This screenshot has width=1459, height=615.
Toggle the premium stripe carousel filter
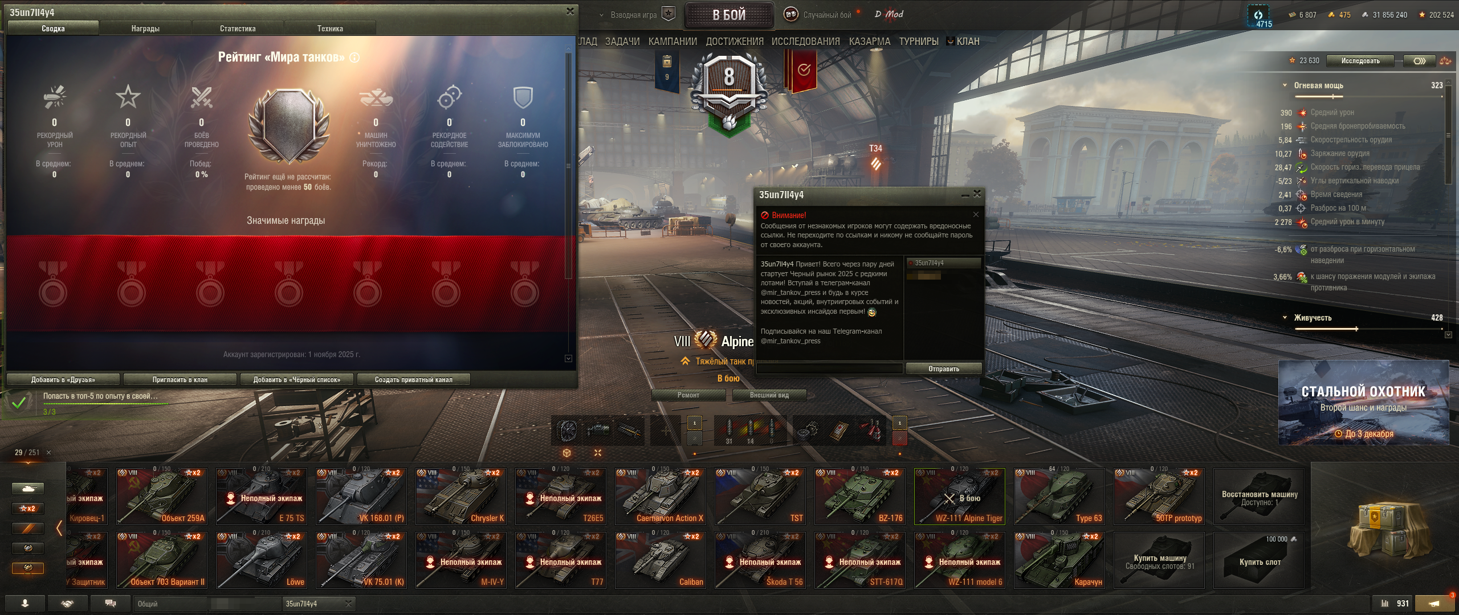pos(28,528)
